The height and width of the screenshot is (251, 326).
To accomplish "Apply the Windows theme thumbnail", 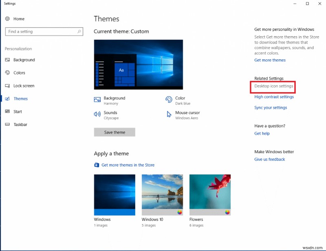I will click(x=115, y=195).
